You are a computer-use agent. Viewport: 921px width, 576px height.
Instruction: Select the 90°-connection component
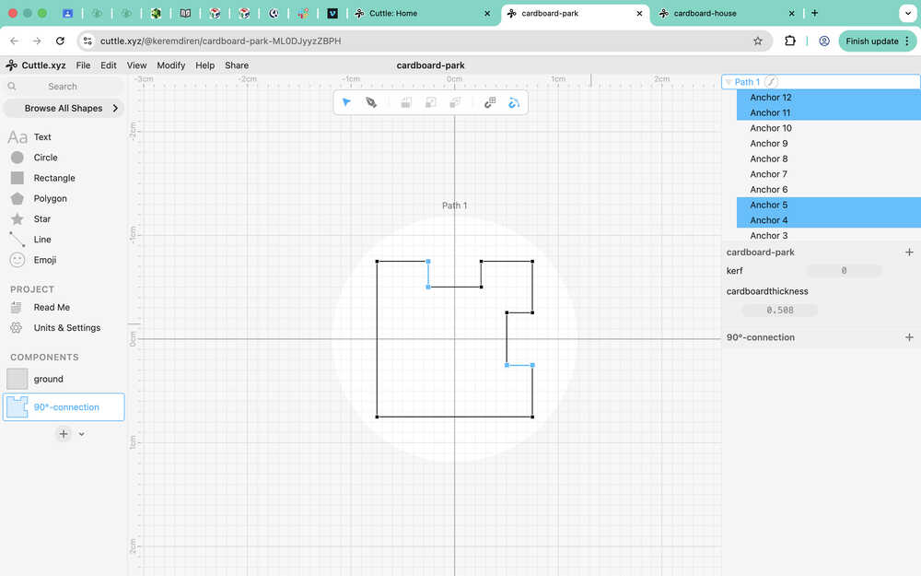coord(64,406)
